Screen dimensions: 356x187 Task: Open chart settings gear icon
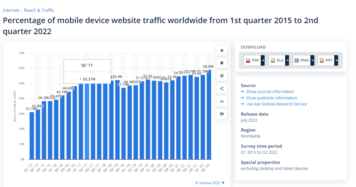(x=222, y=76)
